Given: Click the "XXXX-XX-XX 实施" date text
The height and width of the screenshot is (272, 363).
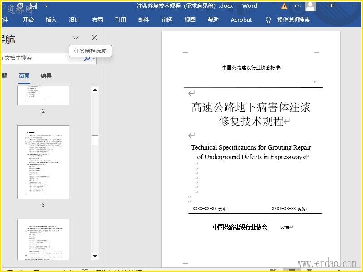Looking at the screenshot, I should tap(289, 209).
